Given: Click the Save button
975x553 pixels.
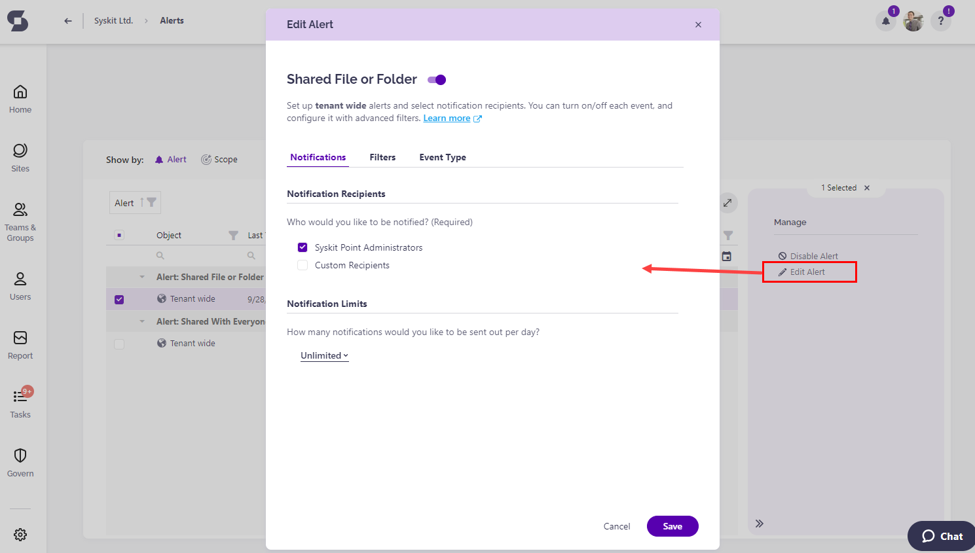Looking at the screenshot, I should (672, 526).
